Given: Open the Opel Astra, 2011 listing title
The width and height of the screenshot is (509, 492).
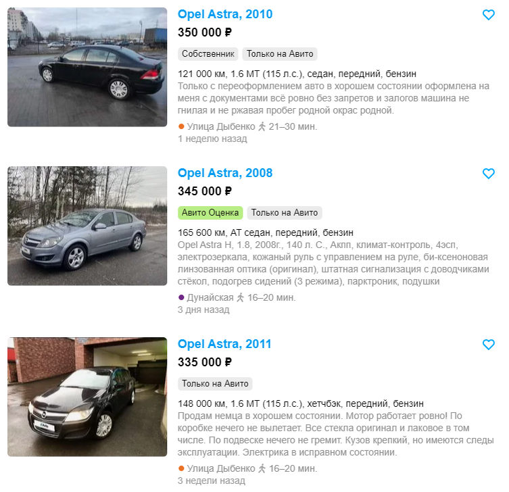Looking at the screenshot, I should click(224, 344).
